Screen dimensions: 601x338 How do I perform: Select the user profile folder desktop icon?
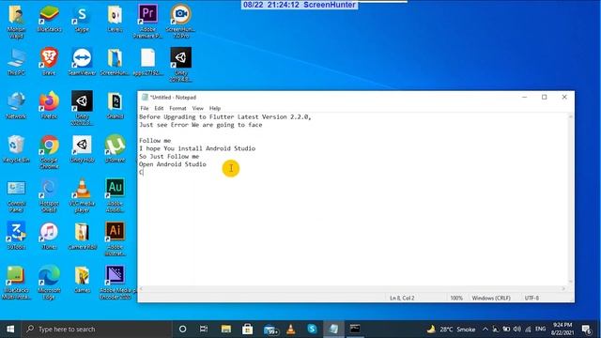pos(16,21)
